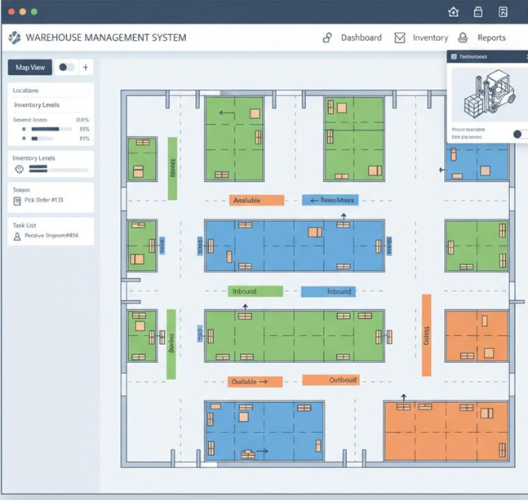
Task: Click the Pick Order #133 clipboard icon
Action: (17, 200)
